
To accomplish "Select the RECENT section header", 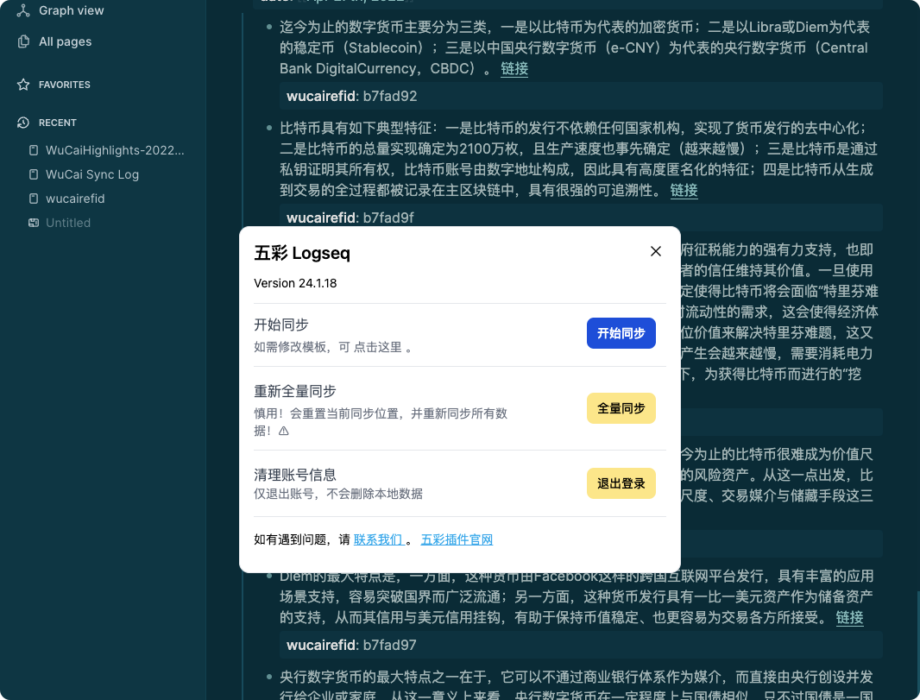I will coord(58,123).
